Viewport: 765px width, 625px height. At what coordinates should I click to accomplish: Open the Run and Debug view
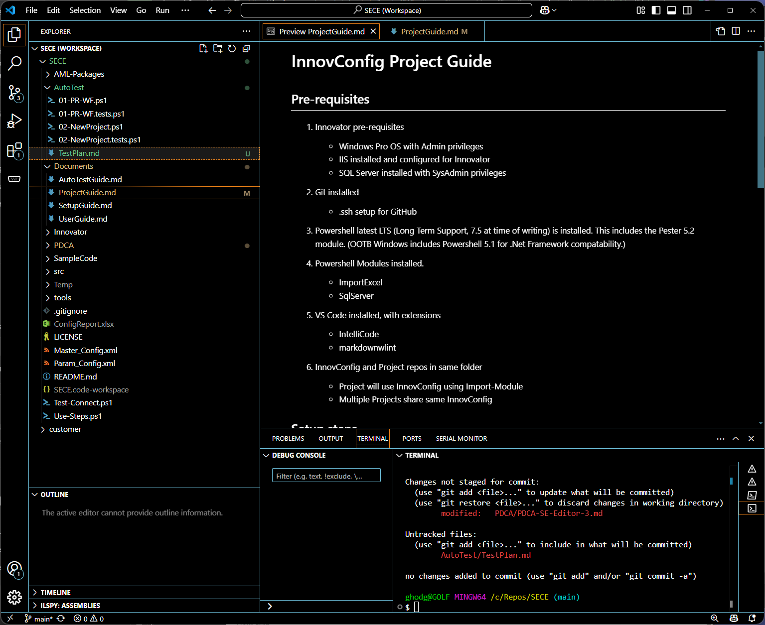pos(14,121)
